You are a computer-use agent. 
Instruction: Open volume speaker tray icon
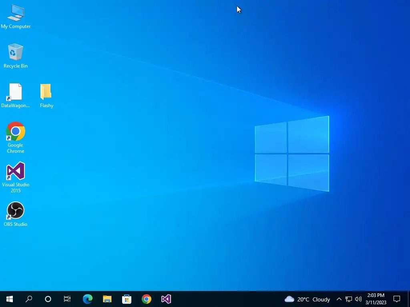(x=358, y=299)
